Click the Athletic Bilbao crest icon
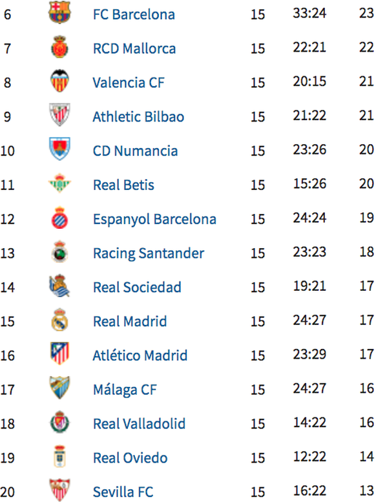The image size is (376, 504). [x=60, y=115]
